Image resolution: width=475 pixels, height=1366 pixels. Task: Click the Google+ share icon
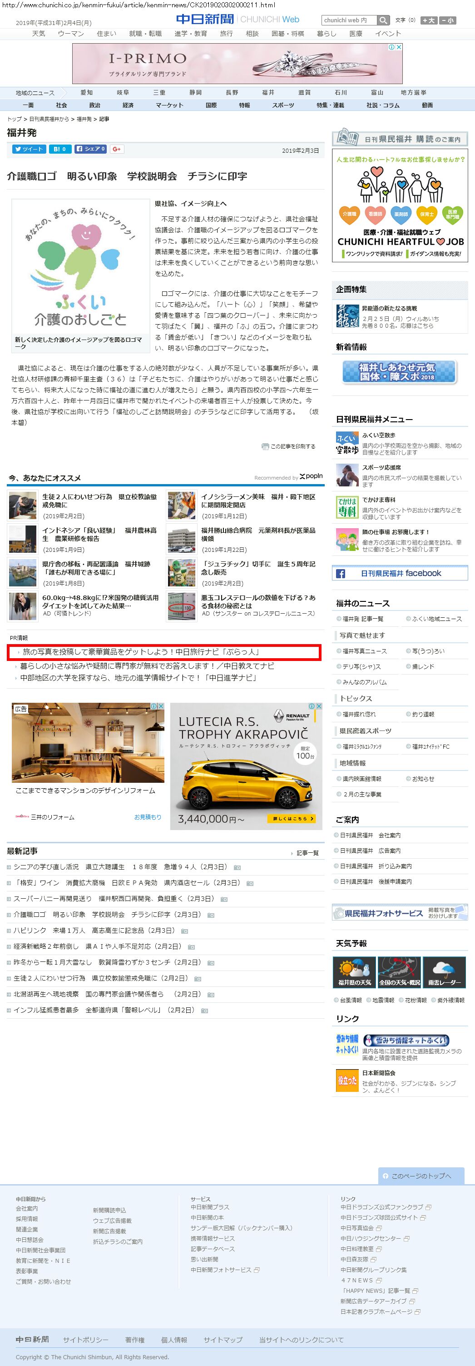(117, 149)
